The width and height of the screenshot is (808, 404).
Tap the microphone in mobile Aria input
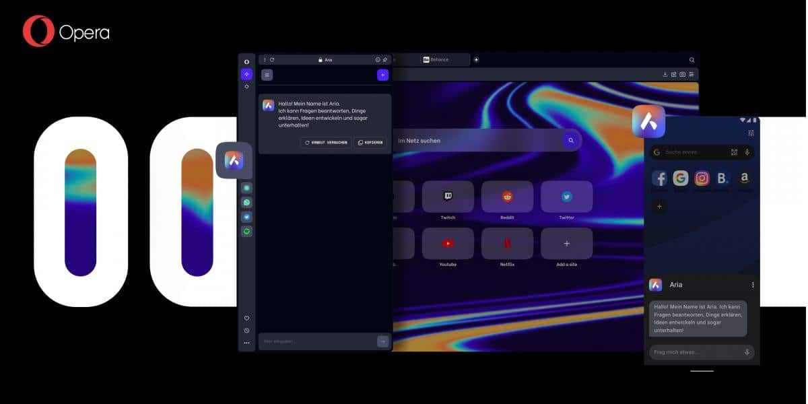[747, 352]
